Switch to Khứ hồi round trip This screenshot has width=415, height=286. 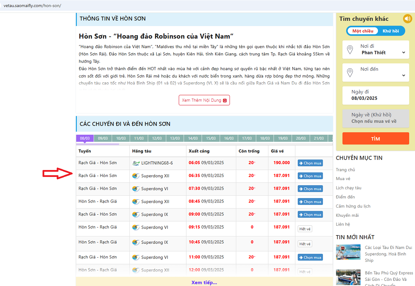click(391, 31)
